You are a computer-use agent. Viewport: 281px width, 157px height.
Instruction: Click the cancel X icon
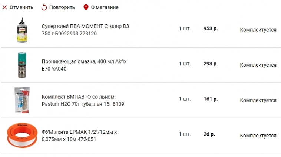pos(5,7)
